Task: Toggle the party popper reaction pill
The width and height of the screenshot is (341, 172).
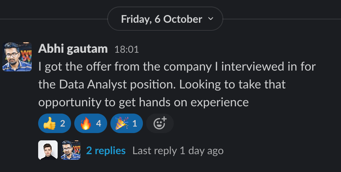Action: click(126, 123)
